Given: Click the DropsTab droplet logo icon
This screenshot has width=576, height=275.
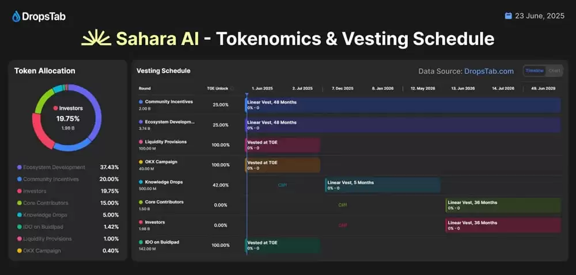Looking at the screenshot, I should (x=16, y=16).
